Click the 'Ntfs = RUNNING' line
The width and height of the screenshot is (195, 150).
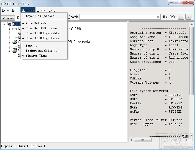156,107
